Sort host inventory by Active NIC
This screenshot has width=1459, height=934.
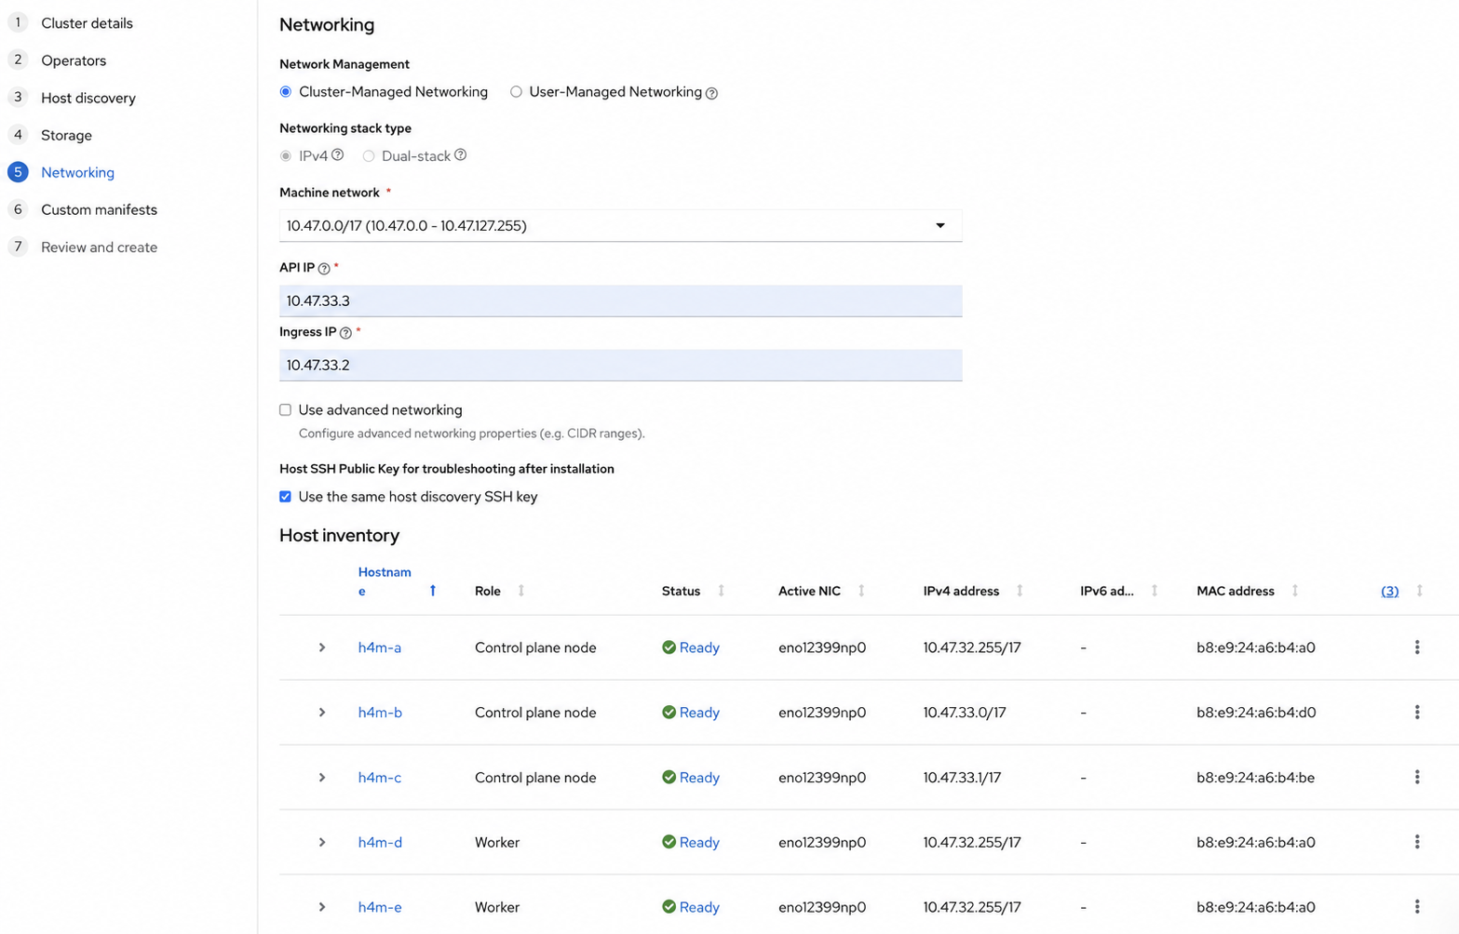tap(861, 591)
